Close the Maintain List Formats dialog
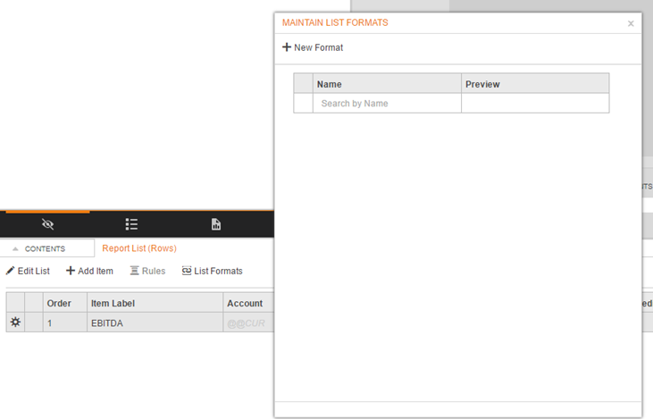Viewport: 653px width, 419px height. 631,24
